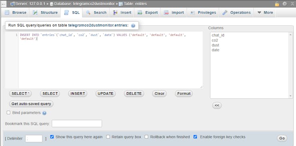This screenshot has width=296, height=146.
Task: Click the Operations wrench icon
Action: pyautogui.click(x=225, y=13)
